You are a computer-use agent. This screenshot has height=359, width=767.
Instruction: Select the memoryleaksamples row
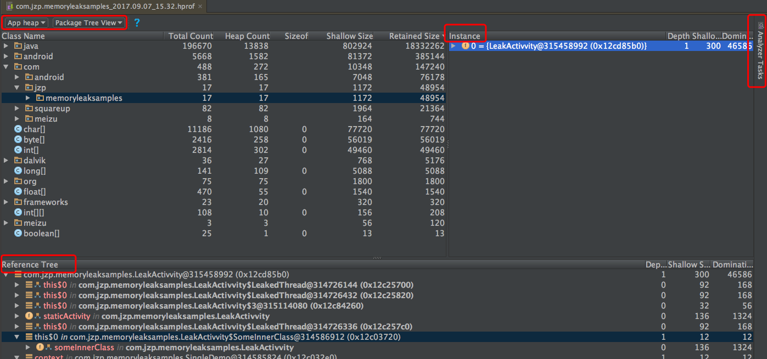223,98
